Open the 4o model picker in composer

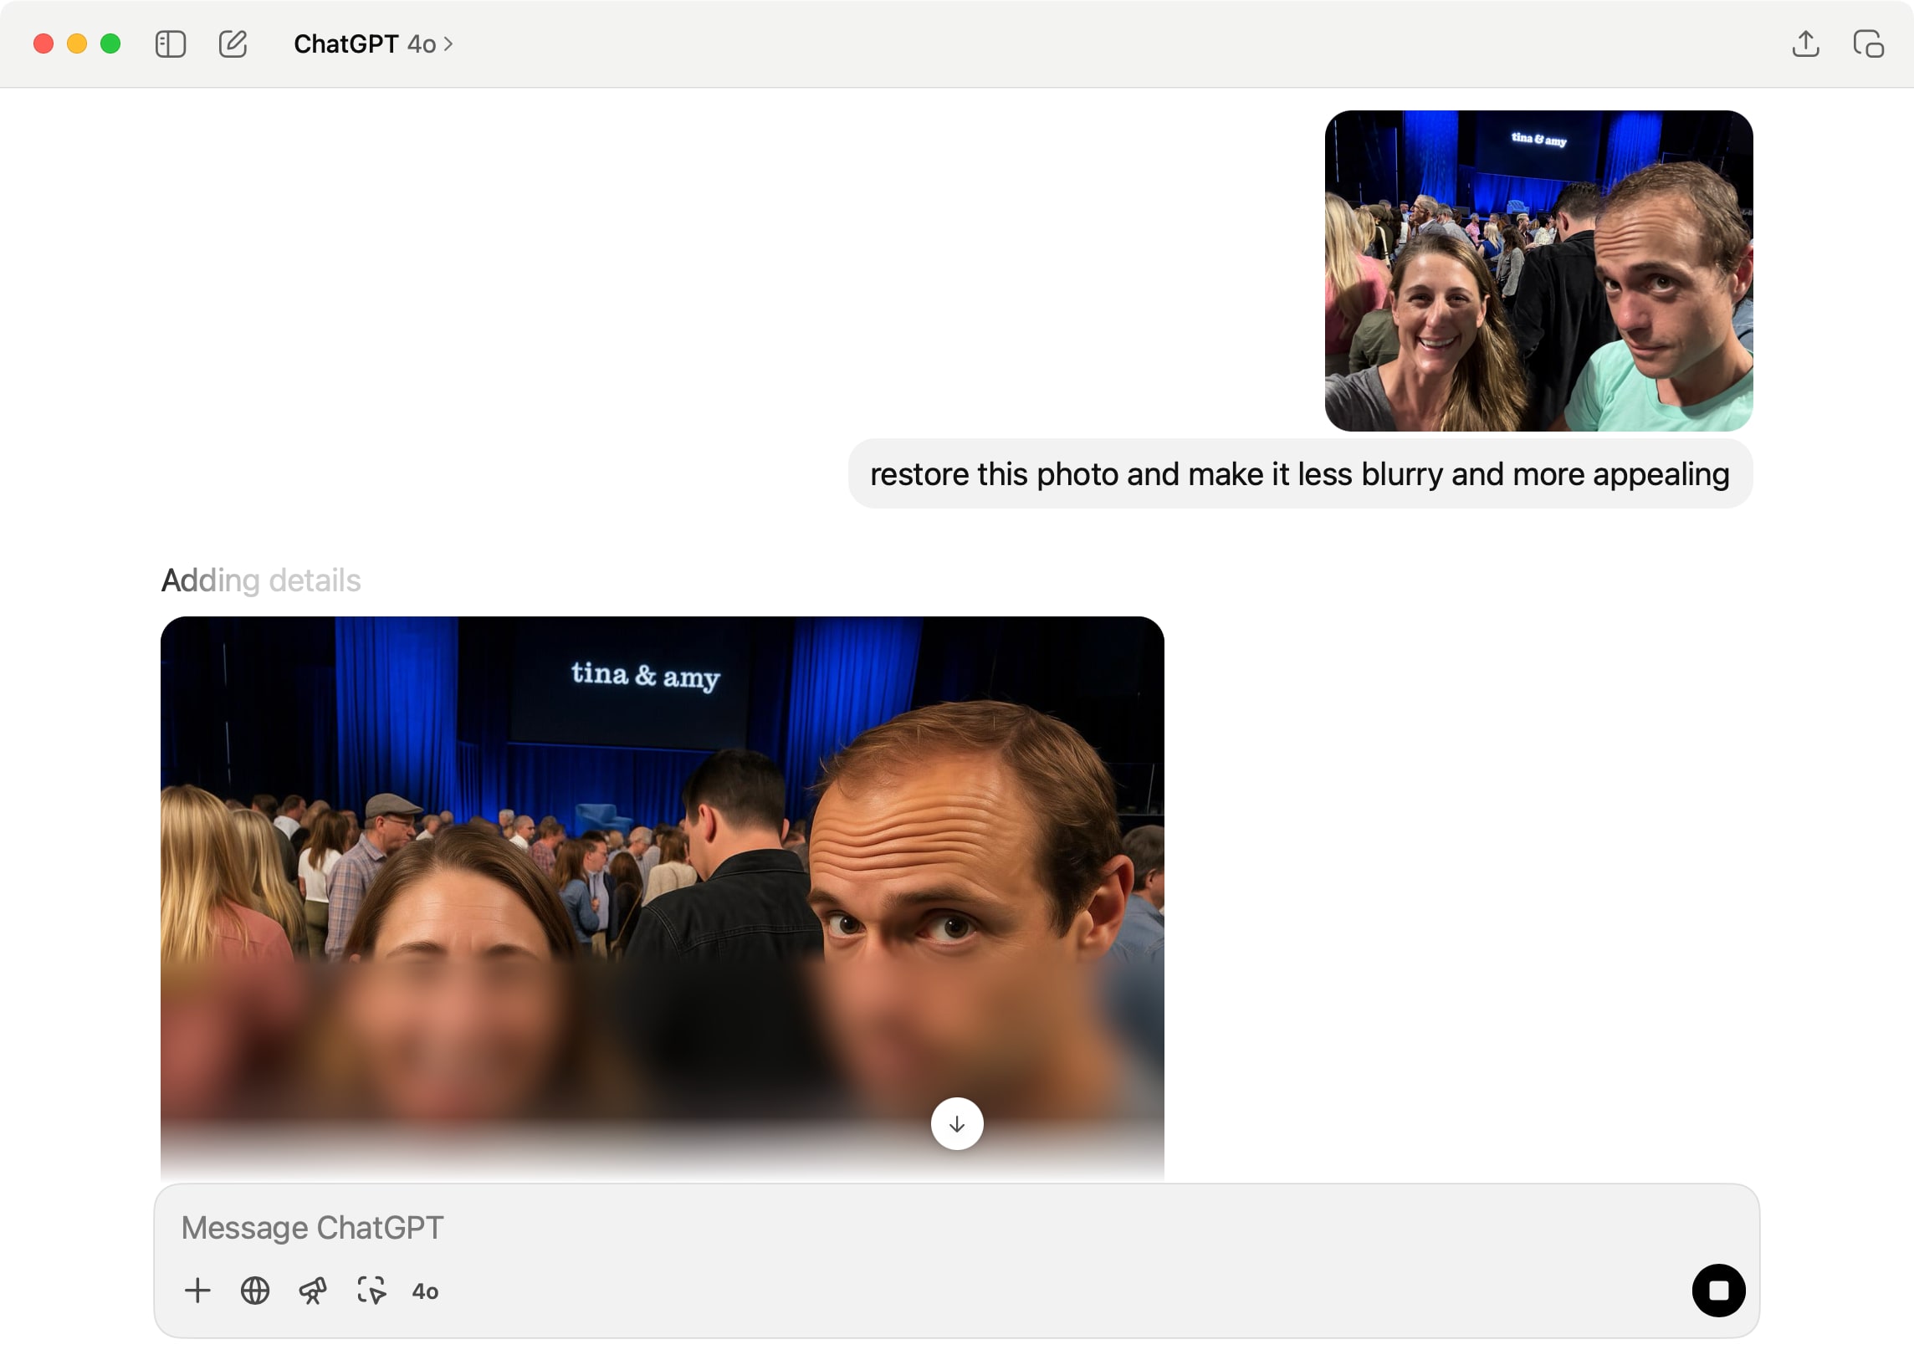click(x=425, y=1291)
